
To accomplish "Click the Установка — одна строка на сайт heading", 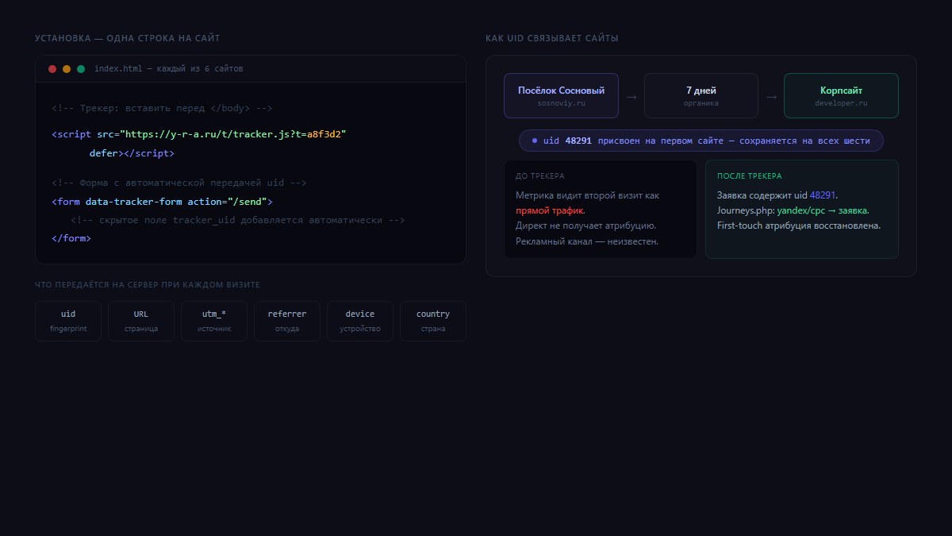I will [128, 38].
